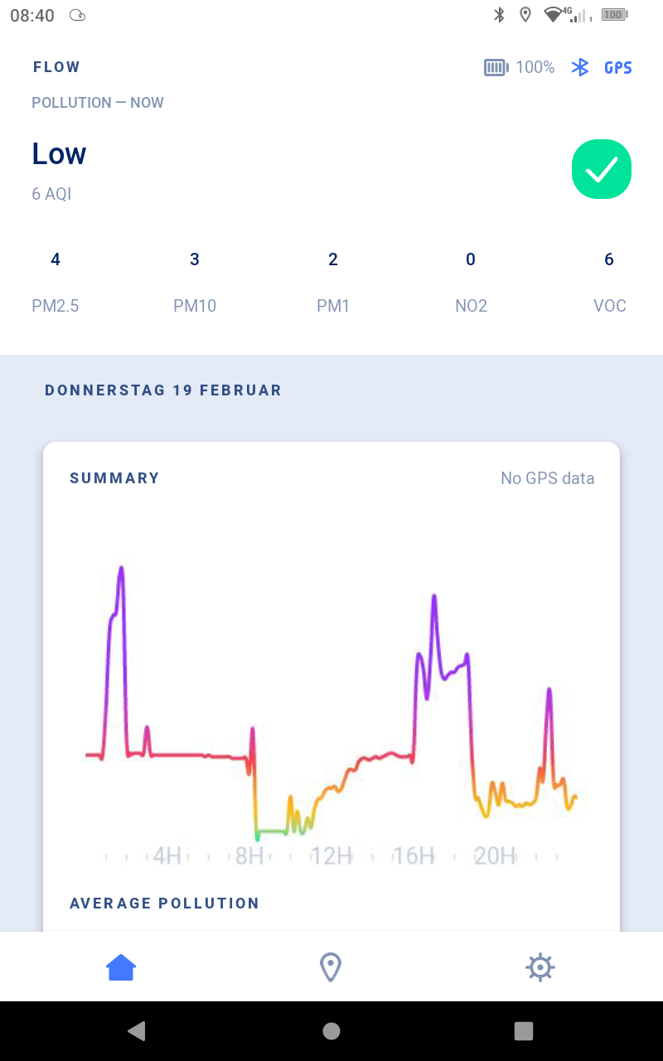Select the VOC reading

point(609,283)
